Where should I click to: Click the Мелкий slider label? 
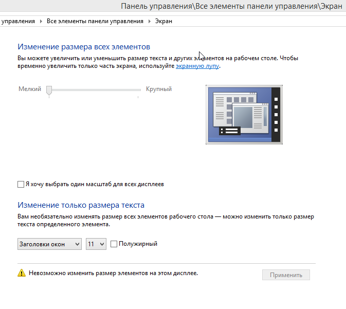point(30,89)
